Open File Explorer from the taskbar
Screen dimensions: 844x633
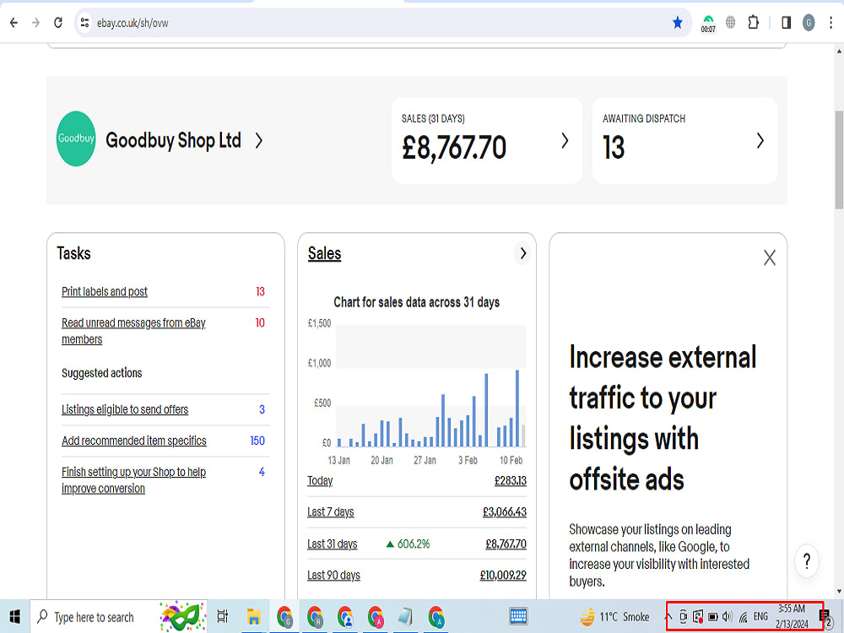[x=253, y=616]
